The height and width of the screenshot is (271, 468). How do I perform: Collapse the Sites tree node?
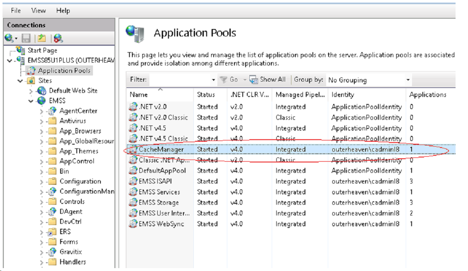pyautogui.click(x=20, y=81)
